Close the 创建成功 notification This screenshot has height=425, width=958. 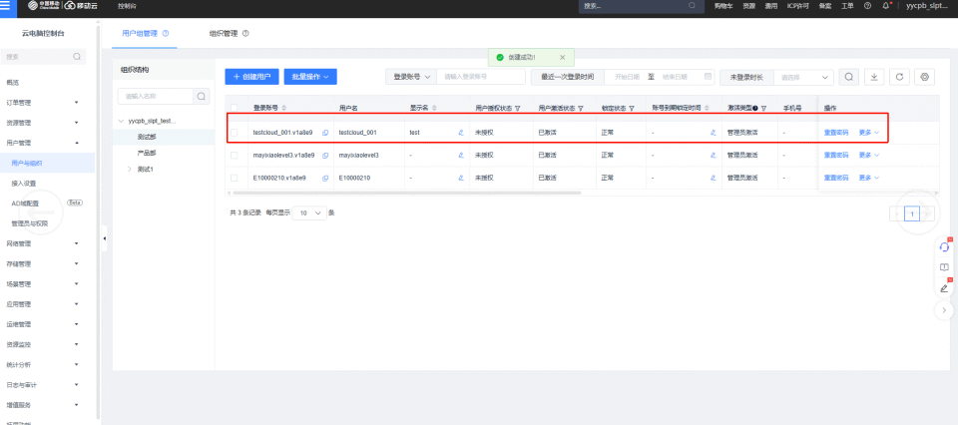[x=562, y=58]
